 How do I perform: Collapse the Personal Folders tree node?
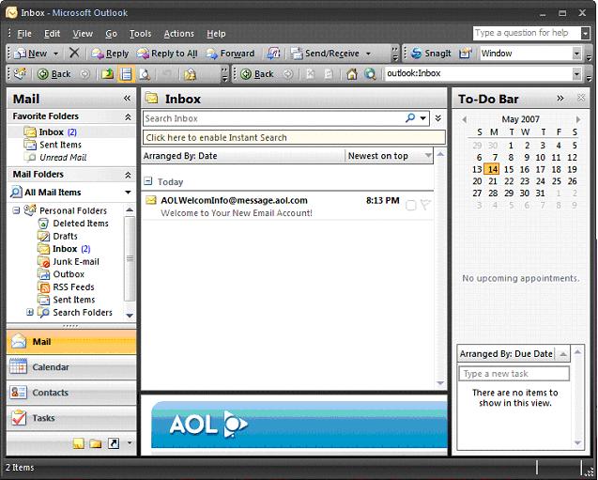pos(16,210)
